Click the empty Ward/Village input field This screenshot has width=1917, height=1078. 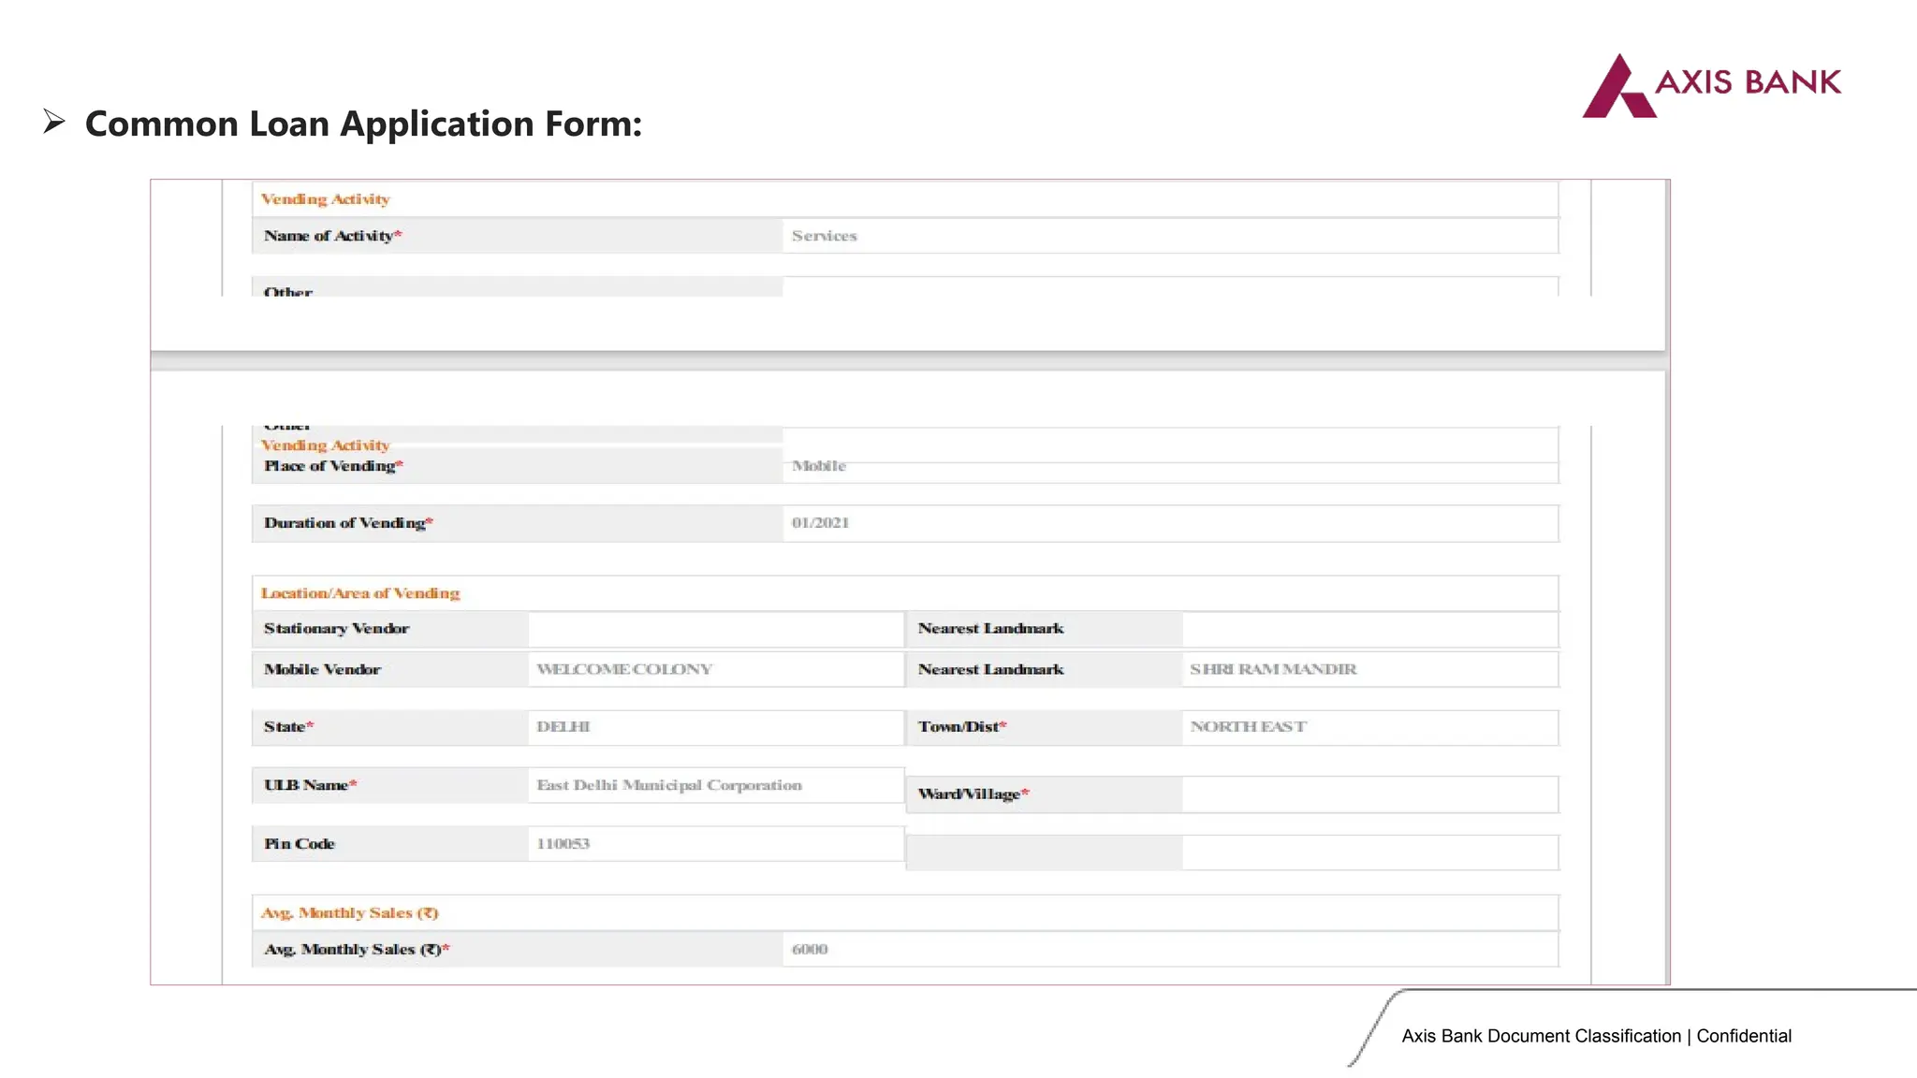(x=1370, y=794)
